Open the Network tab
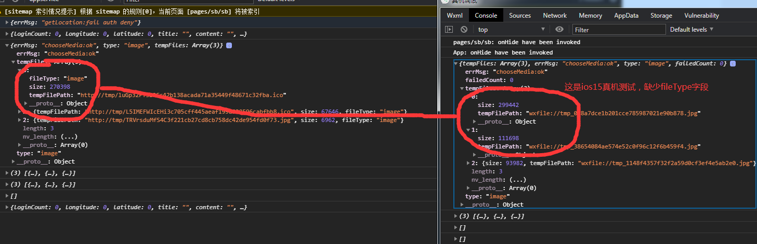Viewport: 757px width, 244px height. tap(555, 16)
